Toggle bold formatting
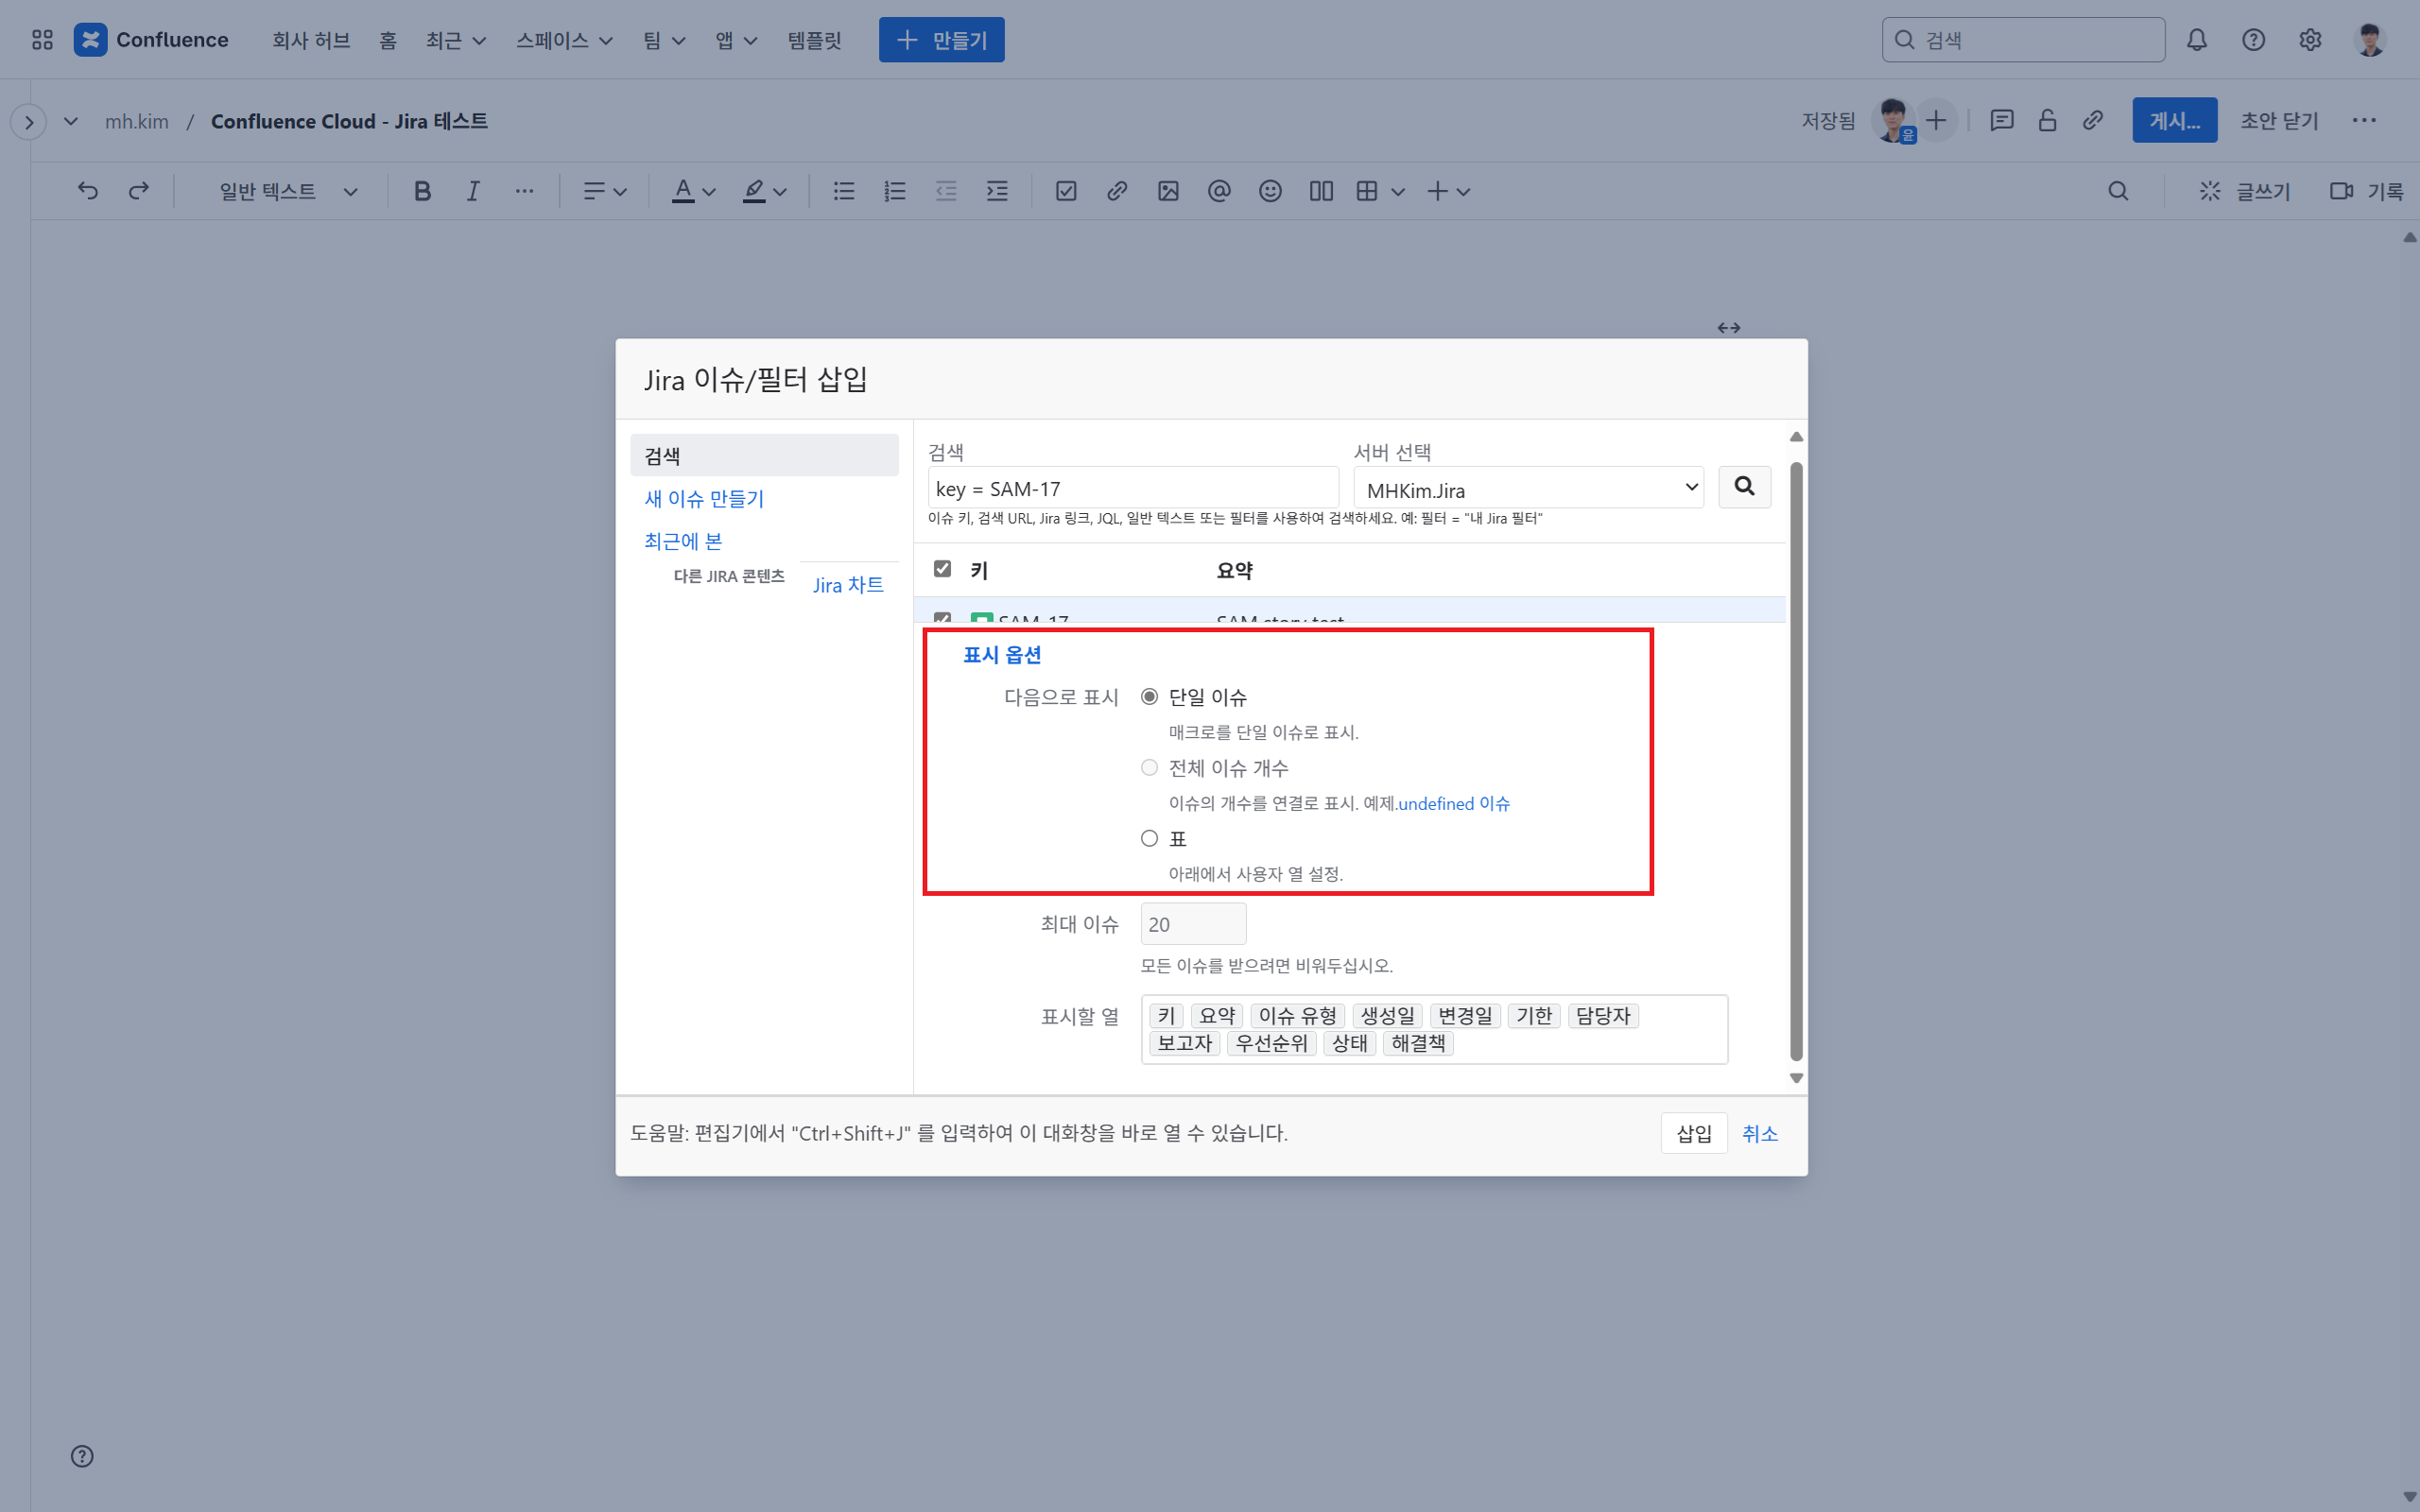2420x1512 pixels. click(422, 191)
